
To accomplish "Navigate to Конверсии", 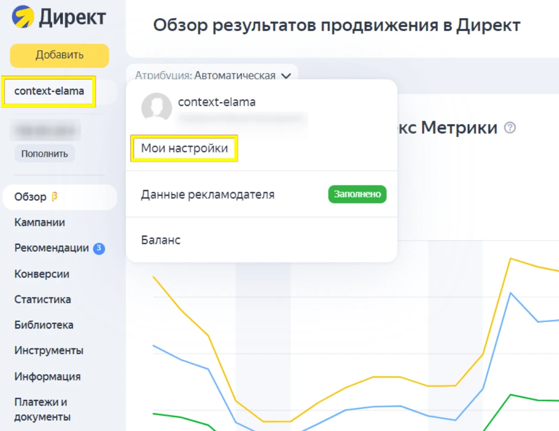I will pos(42,274).
